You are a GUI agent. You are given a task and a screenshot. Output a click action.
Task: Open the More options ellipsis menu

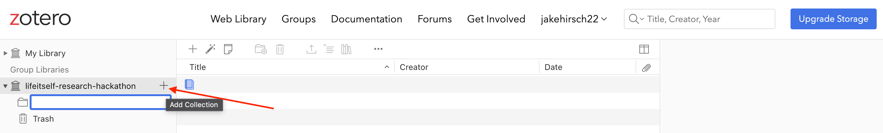click(x=378, y=49)
